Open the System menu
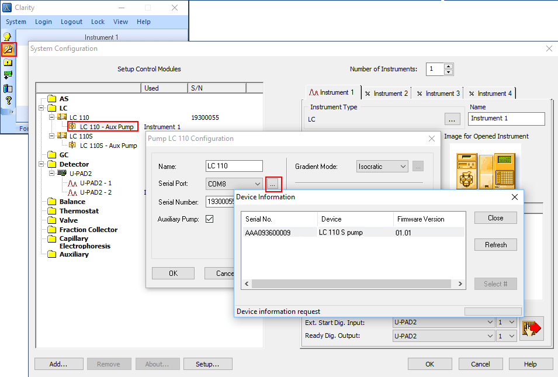This screenshot has height=377, width=558. 16,22
